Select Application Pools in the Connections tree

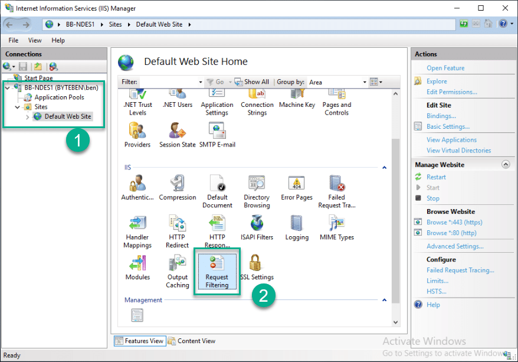click(60, 97)
